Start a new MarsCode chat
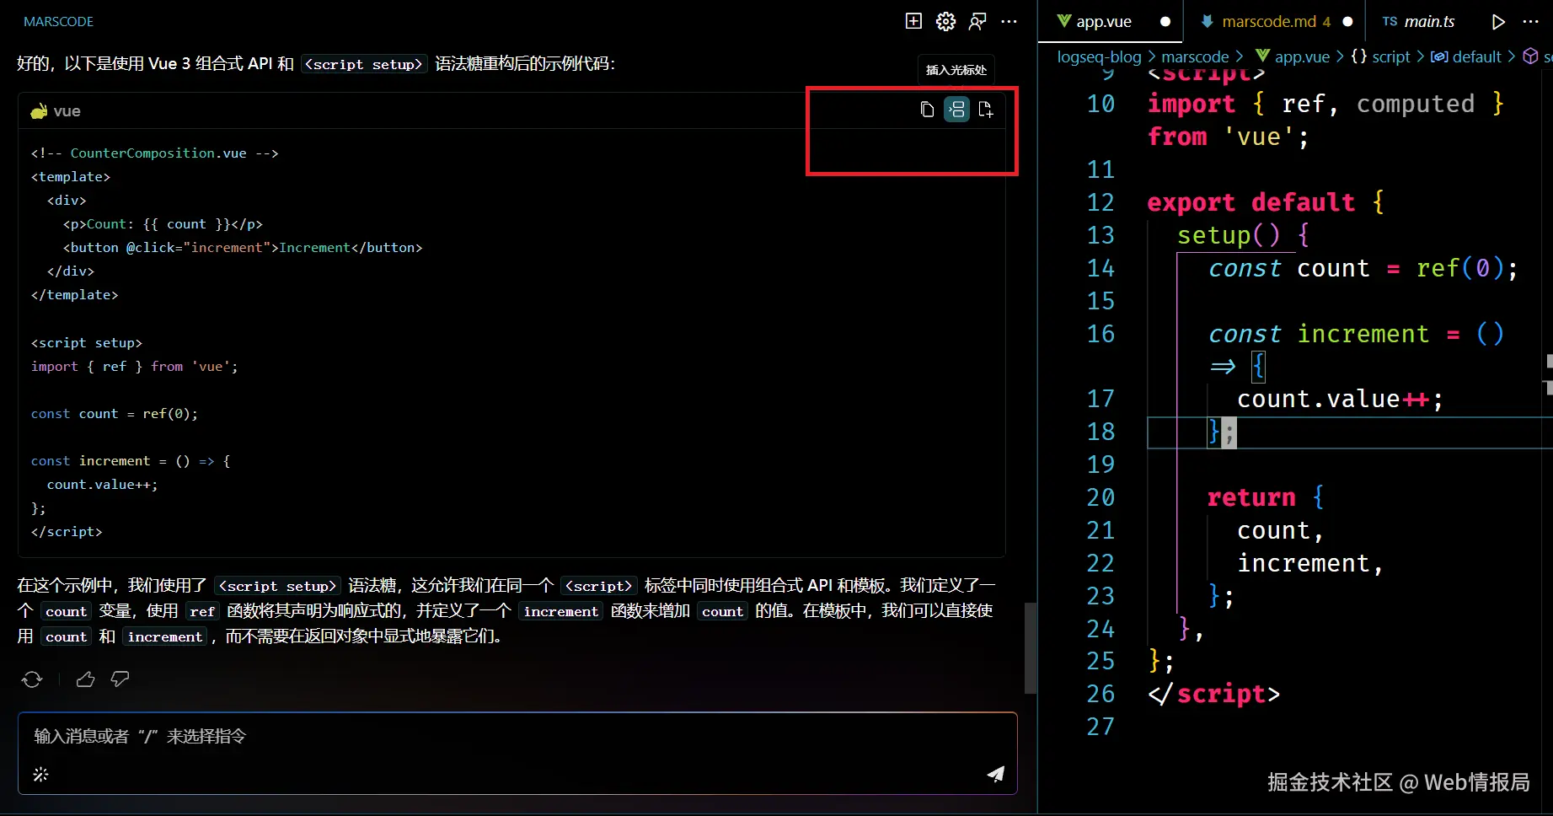The height and width of the screenshot is (816, 1553). point(913,21)
